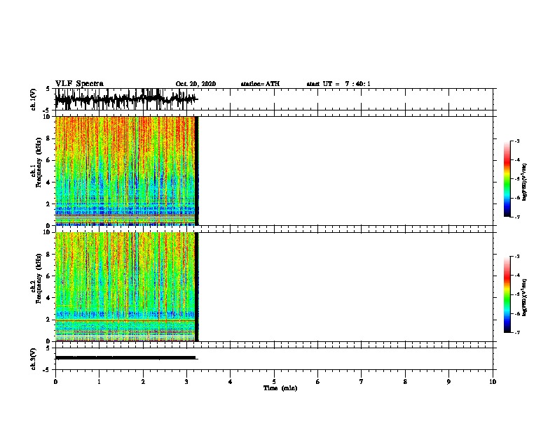Screen dimensions: 555x428
Task: Click the ch.1(V) waveform trace
Action: [x=126, y=99]
